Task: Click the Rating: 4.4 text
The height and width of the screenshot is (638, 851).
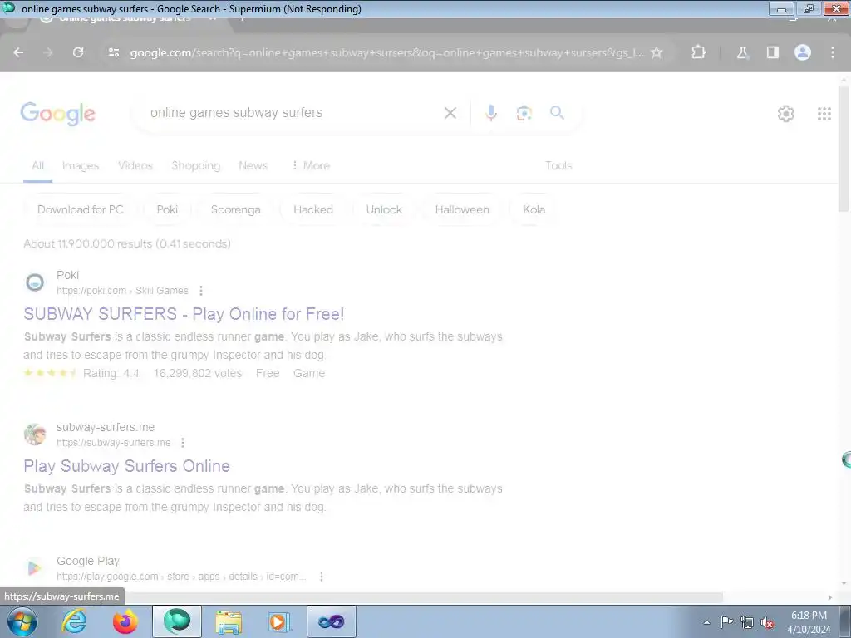Action: [111, 373]
